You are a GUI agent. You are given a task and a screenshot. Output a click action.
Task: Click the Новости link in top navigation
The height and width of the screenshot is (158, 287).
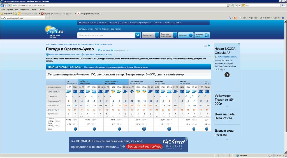pos(113,22)
